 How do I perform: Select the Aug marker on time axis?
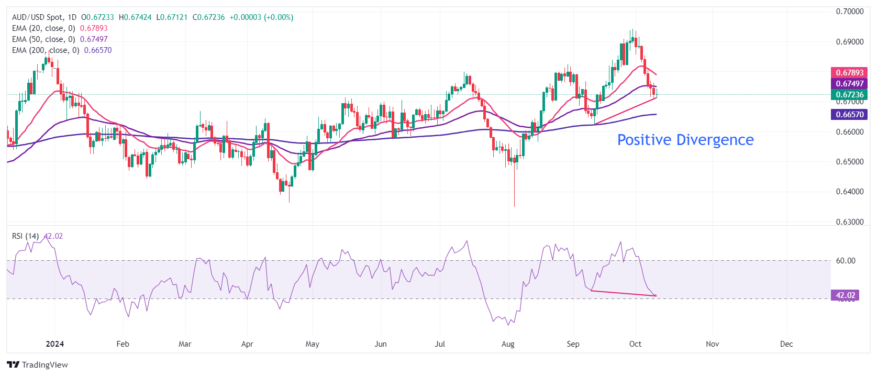508,344
